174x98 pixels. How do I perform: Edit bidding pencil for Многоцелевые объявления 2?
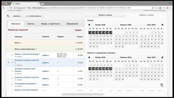tap(58, 85)
